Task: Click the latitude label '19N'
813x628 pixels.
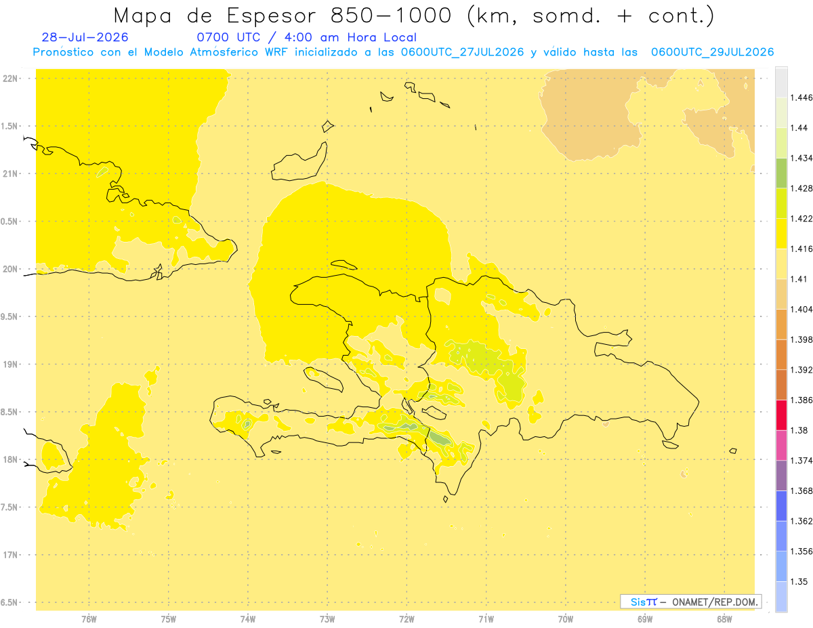Action: click(11, 364)
